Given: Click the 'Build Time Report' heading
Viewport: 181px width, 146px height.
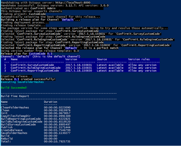Looking at the screenshot, I should pyautogui.click(x=15, y=96).
